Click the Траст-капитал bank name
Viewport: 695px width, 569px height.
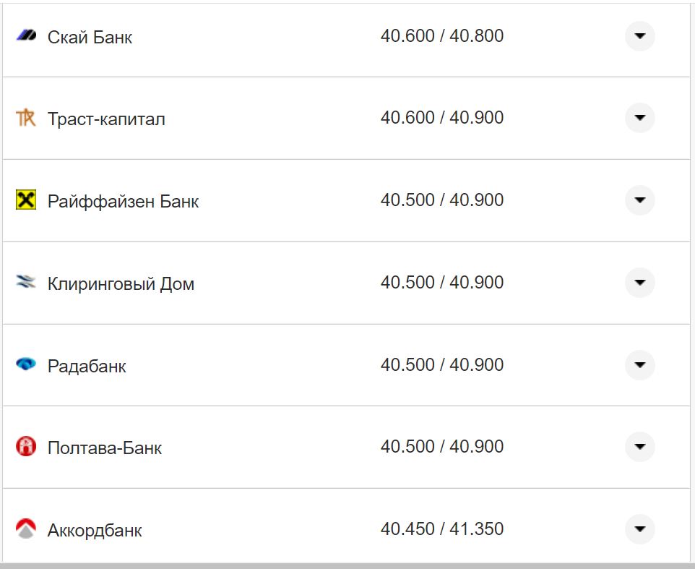point(105,119)
